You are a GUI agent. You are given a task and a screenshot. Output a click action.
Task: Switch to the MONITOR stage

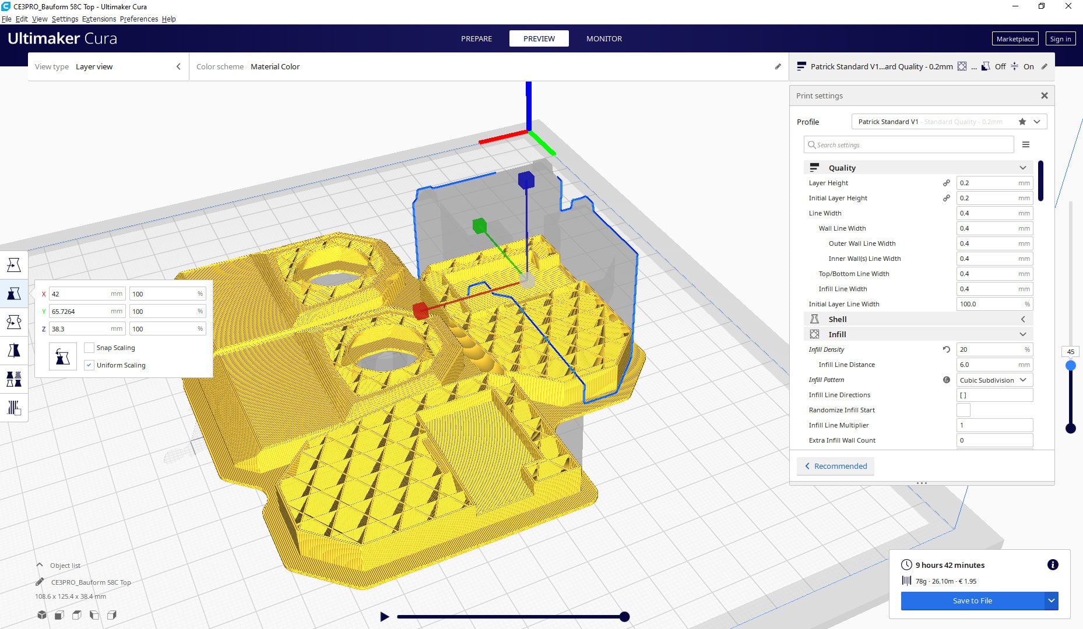[x=604, y=38]
